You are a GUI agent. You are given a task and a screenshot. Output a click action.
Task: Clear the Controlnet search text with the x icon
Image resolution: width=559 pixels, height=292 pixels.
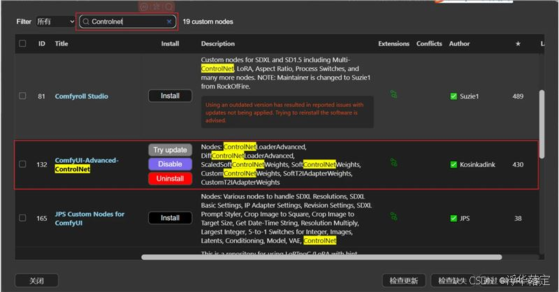169,22
